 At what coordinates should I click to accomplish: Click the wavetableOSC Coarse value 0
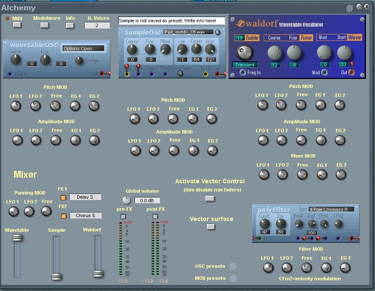[x=32, y=64]
